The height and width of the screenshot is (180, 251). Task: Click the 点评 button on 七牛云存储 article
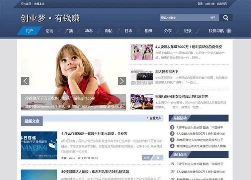pos(146,158)
